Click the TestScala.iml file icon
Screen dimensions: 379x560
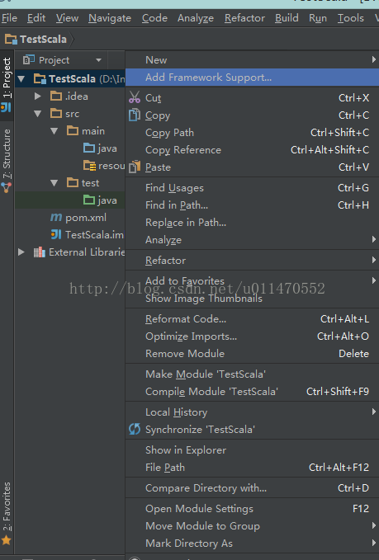pos(56,234)
